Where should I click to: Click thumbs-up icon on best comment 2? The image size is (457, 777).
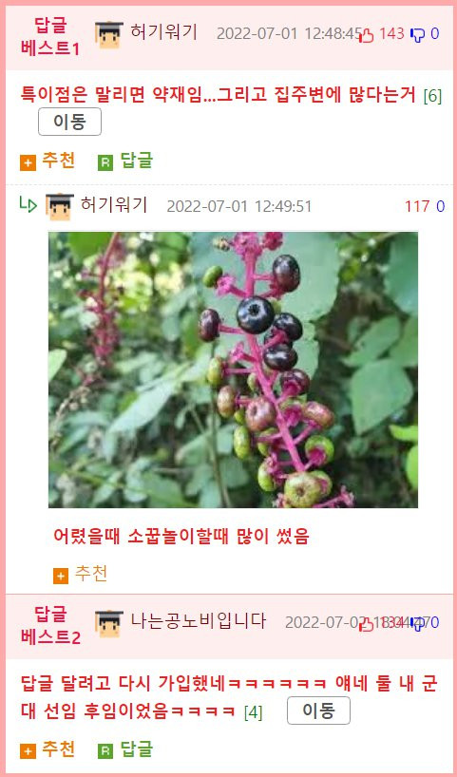point(367,624)
